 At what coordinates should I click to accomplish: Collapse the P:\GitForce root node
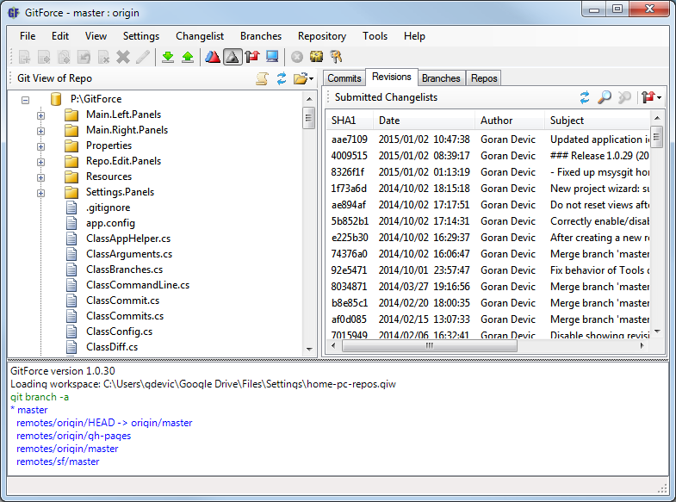[26, 100]
